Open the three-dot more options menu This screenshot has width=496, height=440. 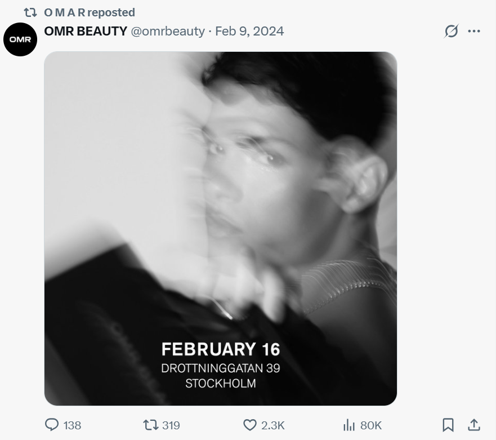(x=474, y=32)
